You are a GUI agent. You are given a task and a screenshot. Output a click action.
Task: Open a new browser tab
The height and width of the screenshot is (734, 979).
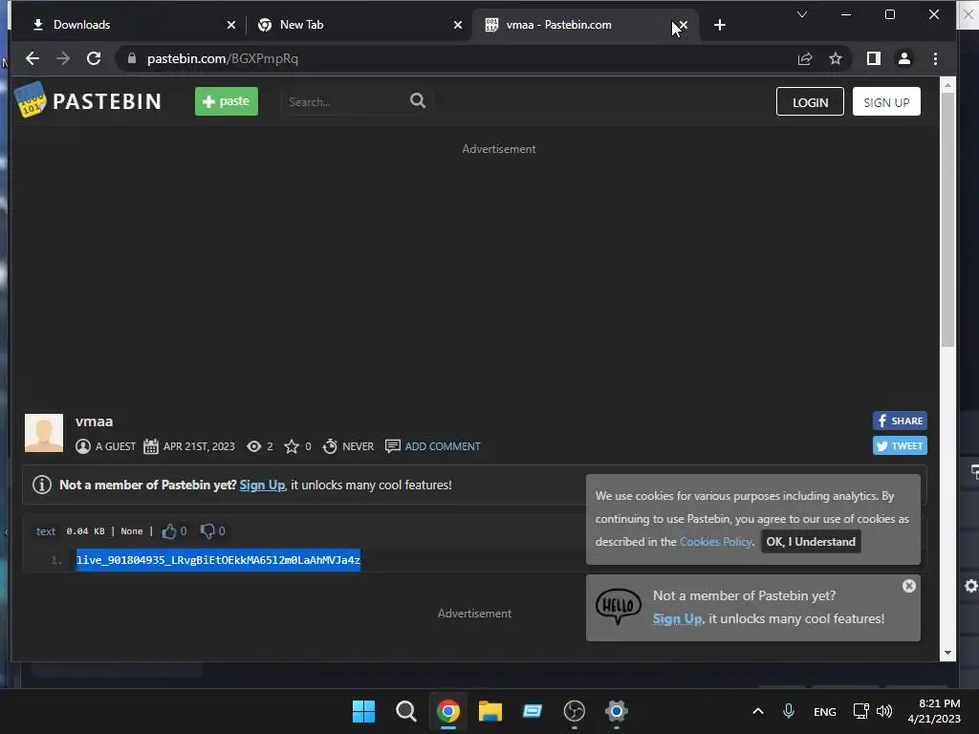point(720,25)
